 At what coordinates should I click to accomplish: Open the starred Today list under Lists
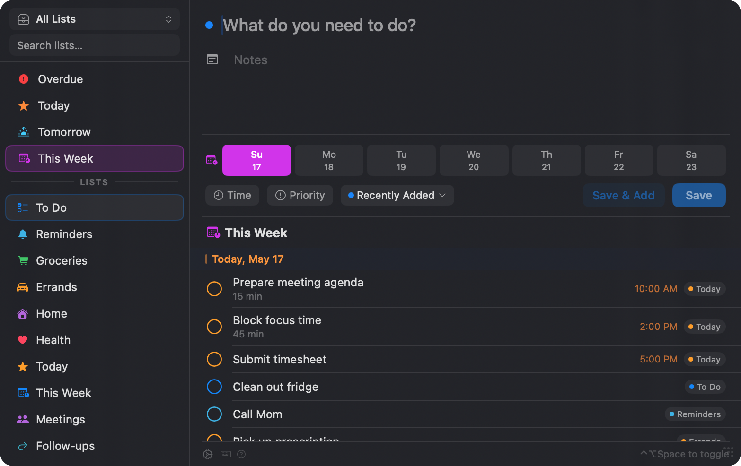[95, 366]
